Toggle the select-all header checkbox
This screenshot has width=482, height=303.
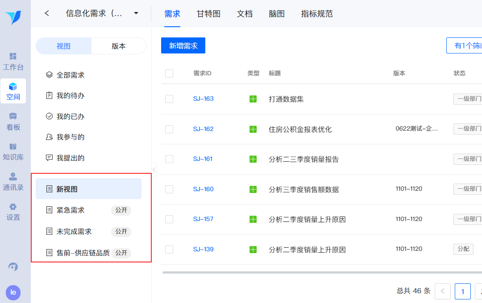click(x=169, y=74)
